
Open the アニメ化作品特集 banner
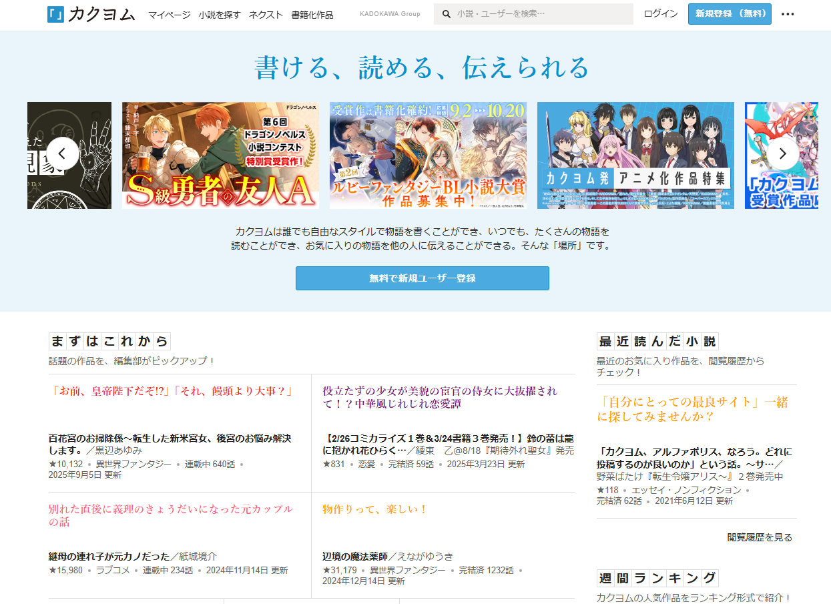click(x=635, y=156)
